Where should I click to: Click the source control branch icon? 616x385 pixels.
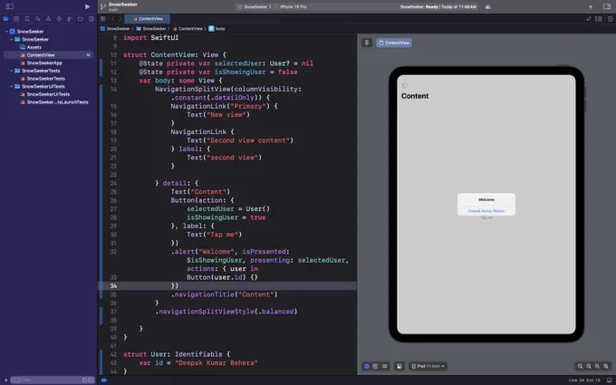coord(103,6)
